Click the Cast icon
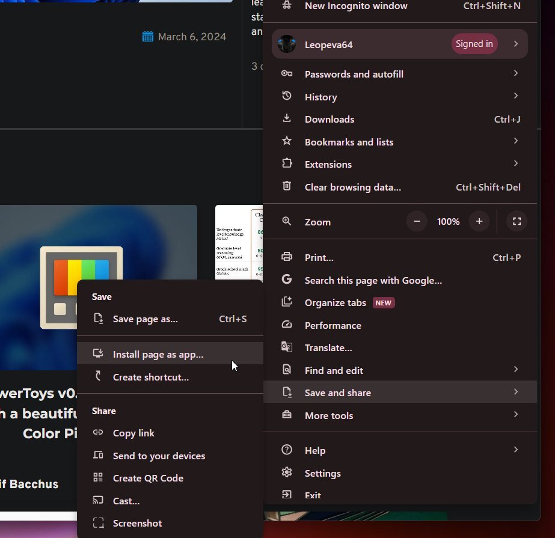The width and height of the screenshot is (555, 538). tap(98, 500)
